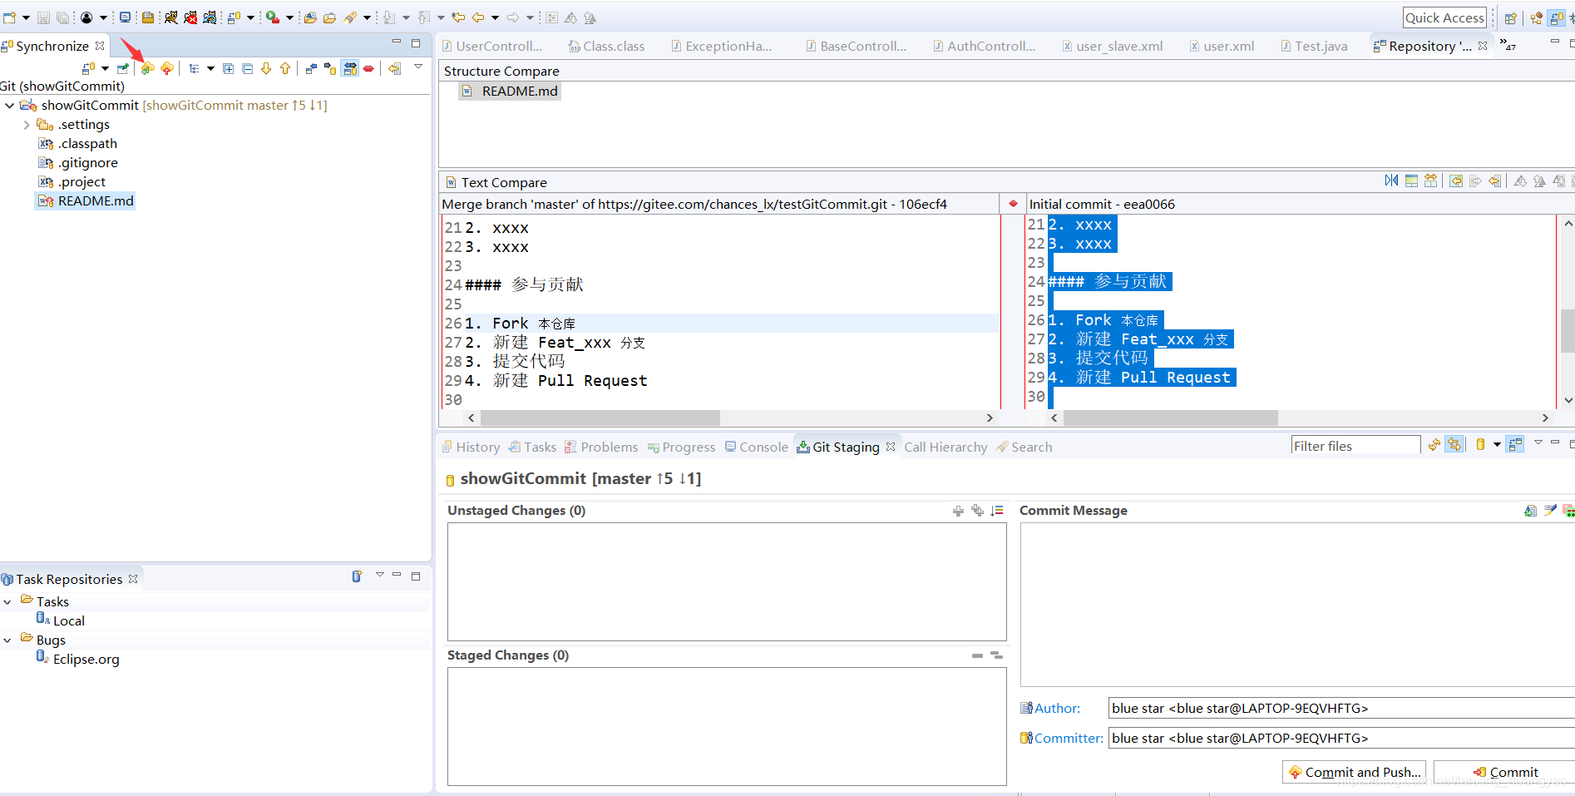The image size is (1575, 796).
Task: Click the Quick Access field
Action: tap(1444, 17)
